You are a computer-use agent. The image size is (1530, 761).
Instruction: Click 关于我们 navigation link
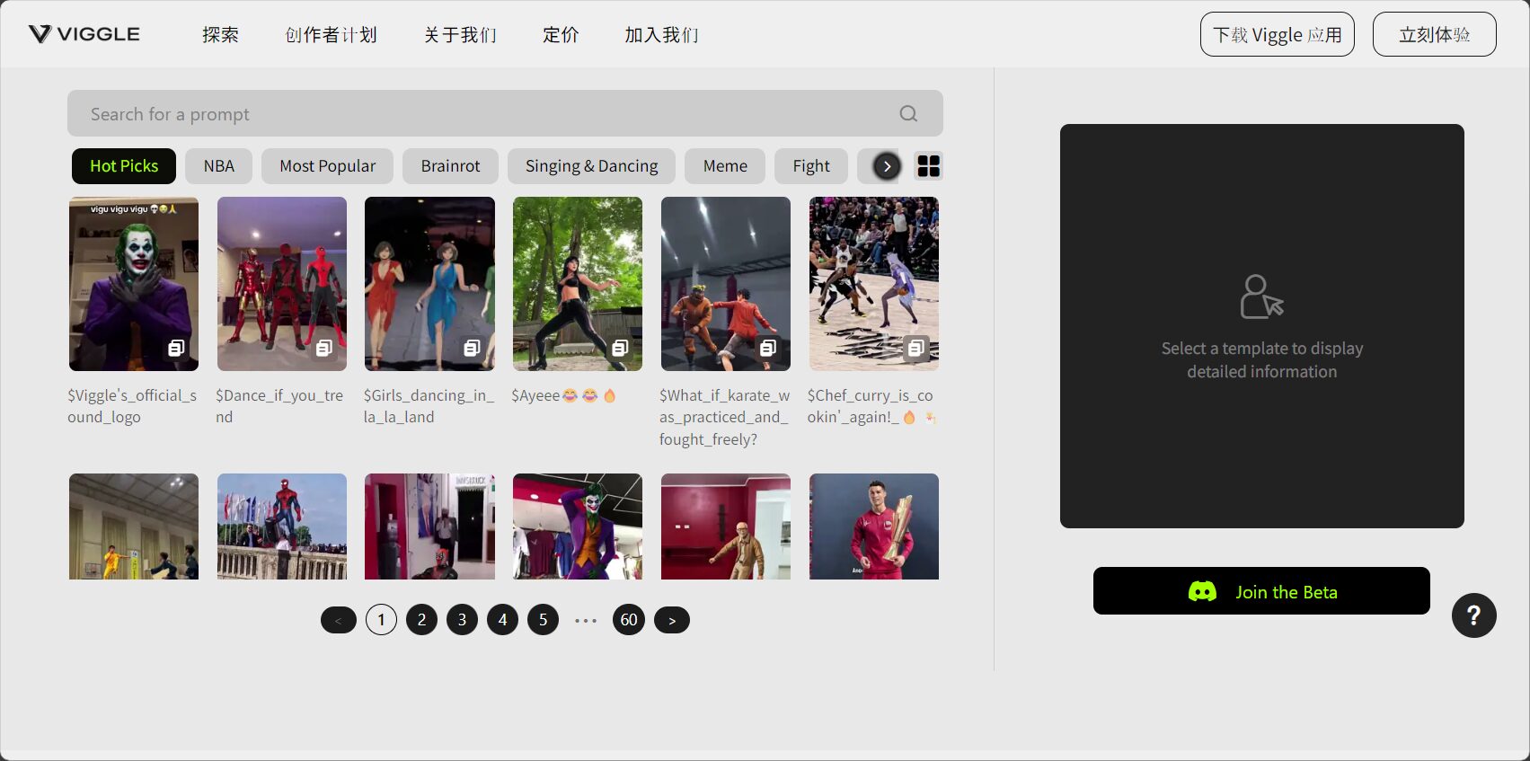pyautogui.click(x=460, y=35)
